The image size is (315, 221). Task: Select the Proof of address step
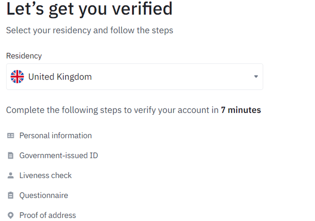pyautogui.click(x=47, y=215)
